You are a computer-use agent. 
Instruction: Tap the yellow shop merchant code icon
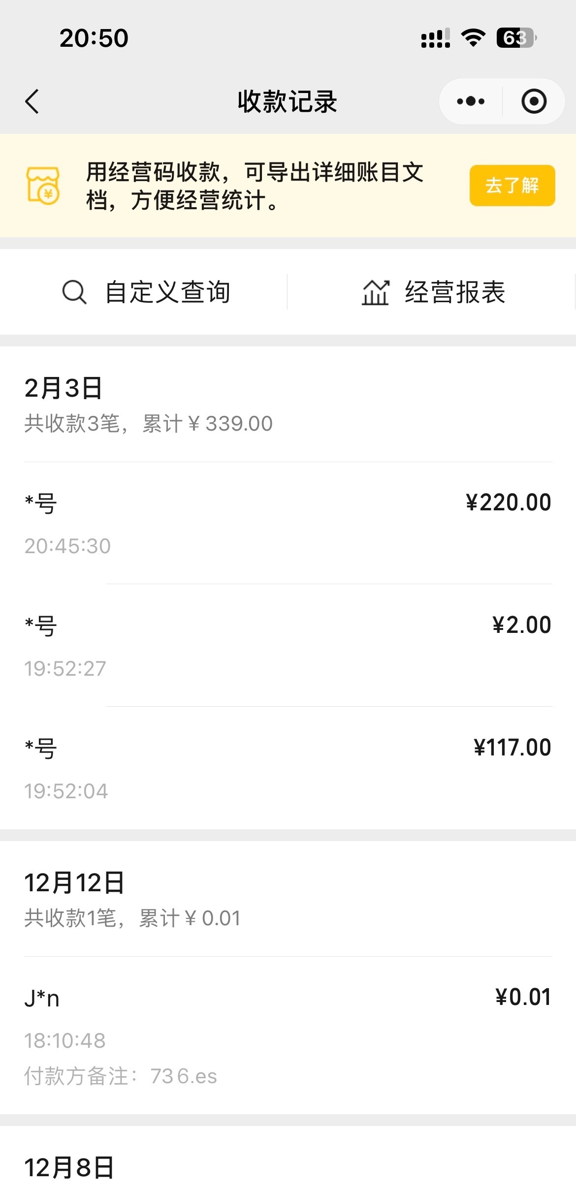pyautogui.click(x=43, y=186)
